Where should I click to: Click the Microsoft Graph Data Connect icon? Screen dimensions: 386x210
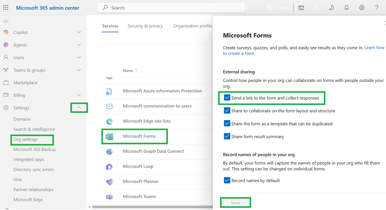[109, 152]
